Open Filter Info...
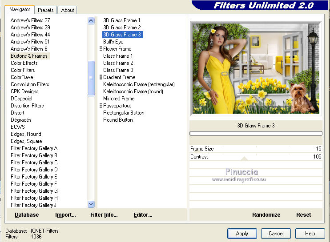 click(104, 214)
